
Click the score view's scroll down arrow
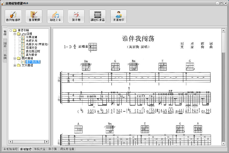click(x=223, y=144)
